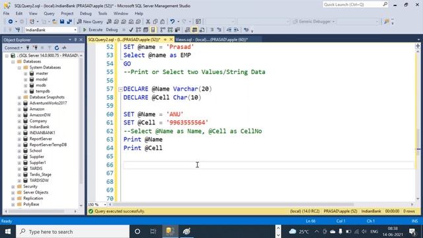Collapse the System Databases folder
This screenshot has height=238, width=423.
point(19,67)
